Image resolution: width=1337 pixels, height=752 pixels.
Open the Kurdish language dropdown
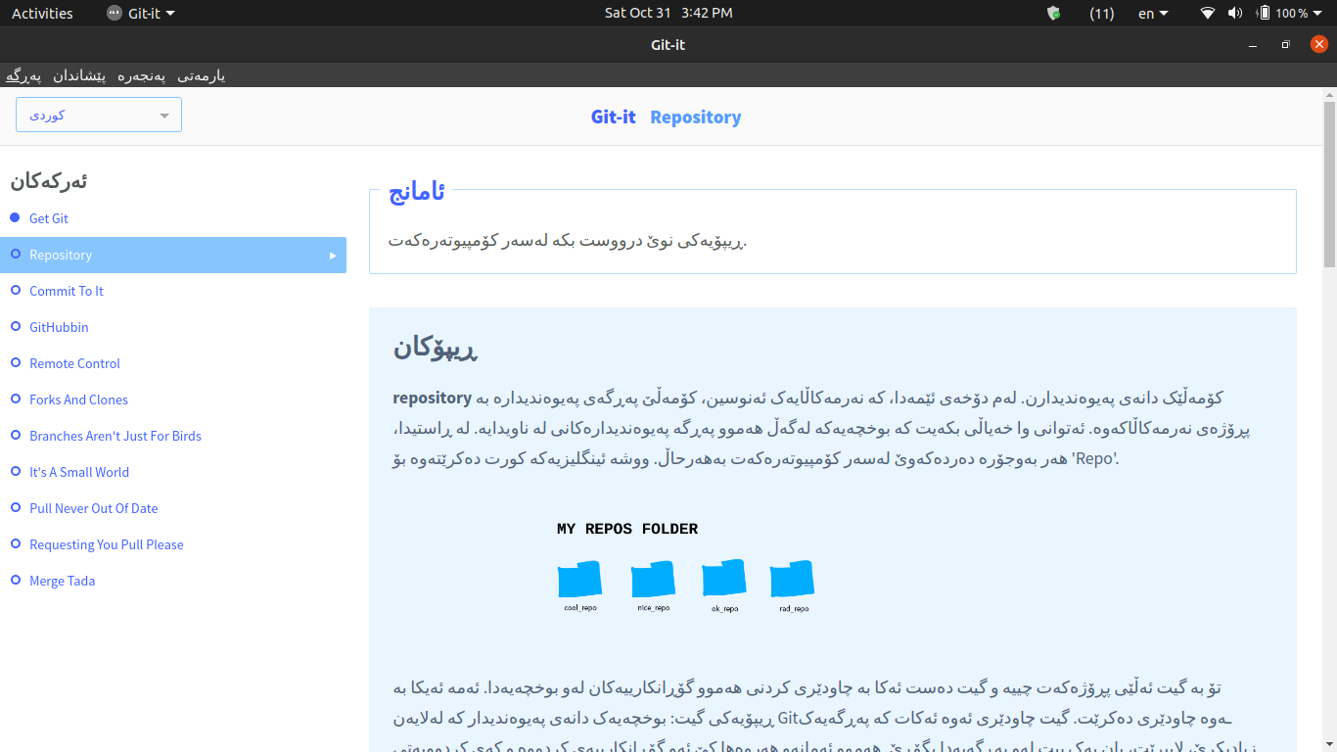(99, 115)
